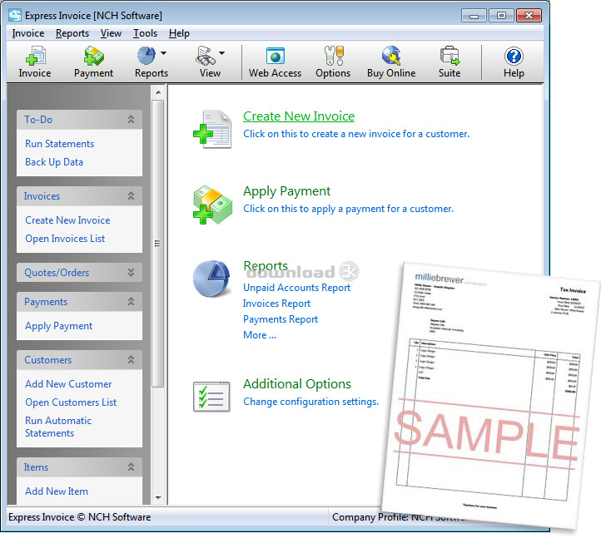This screenshot has height=543, width=606.
Task: Maximize the Express Invoice window
Action: tap(501, 16)
